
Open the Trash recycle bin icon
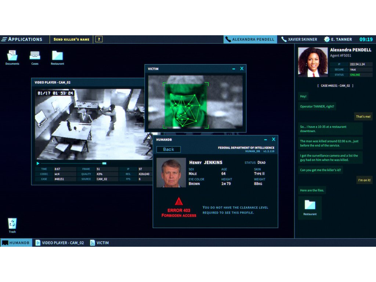(x=12, y=225)
